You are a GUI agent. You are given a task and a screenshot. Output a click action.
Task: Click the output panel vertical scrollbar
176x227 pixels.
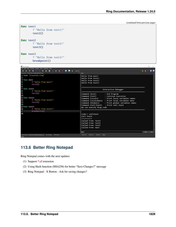tap(154, 103)
